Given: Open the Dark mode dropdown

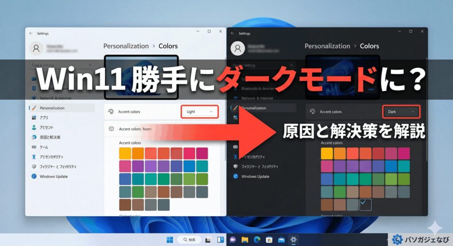Looking at the screenshot, I should pos(401,112).
